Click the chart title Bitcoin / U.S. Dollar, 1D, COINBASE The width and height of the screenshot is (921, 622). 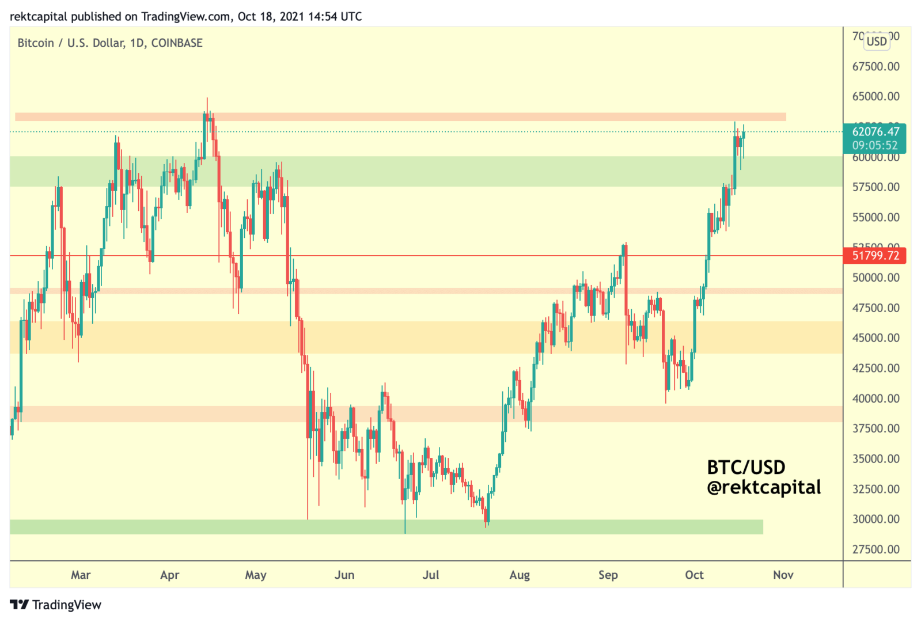pyautogui.click(x=110, y=43)
